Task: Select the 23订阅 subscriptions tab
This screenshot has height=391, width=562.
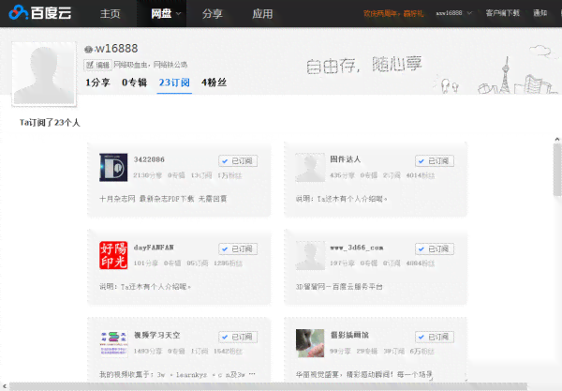Action: [x=174, y=83]
